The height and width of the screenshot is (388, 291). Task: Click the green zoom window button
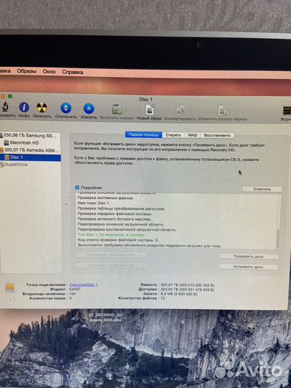pyautogui.click(x=10, y=96)
